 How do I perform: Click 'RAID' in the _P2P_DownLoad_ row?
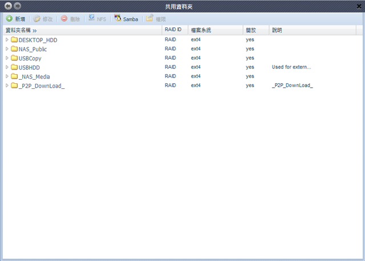(x=170, y=85)
